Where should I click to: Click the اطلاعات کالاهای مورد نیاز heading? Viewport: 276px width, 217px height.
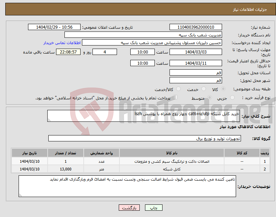[x=245, y=127]
